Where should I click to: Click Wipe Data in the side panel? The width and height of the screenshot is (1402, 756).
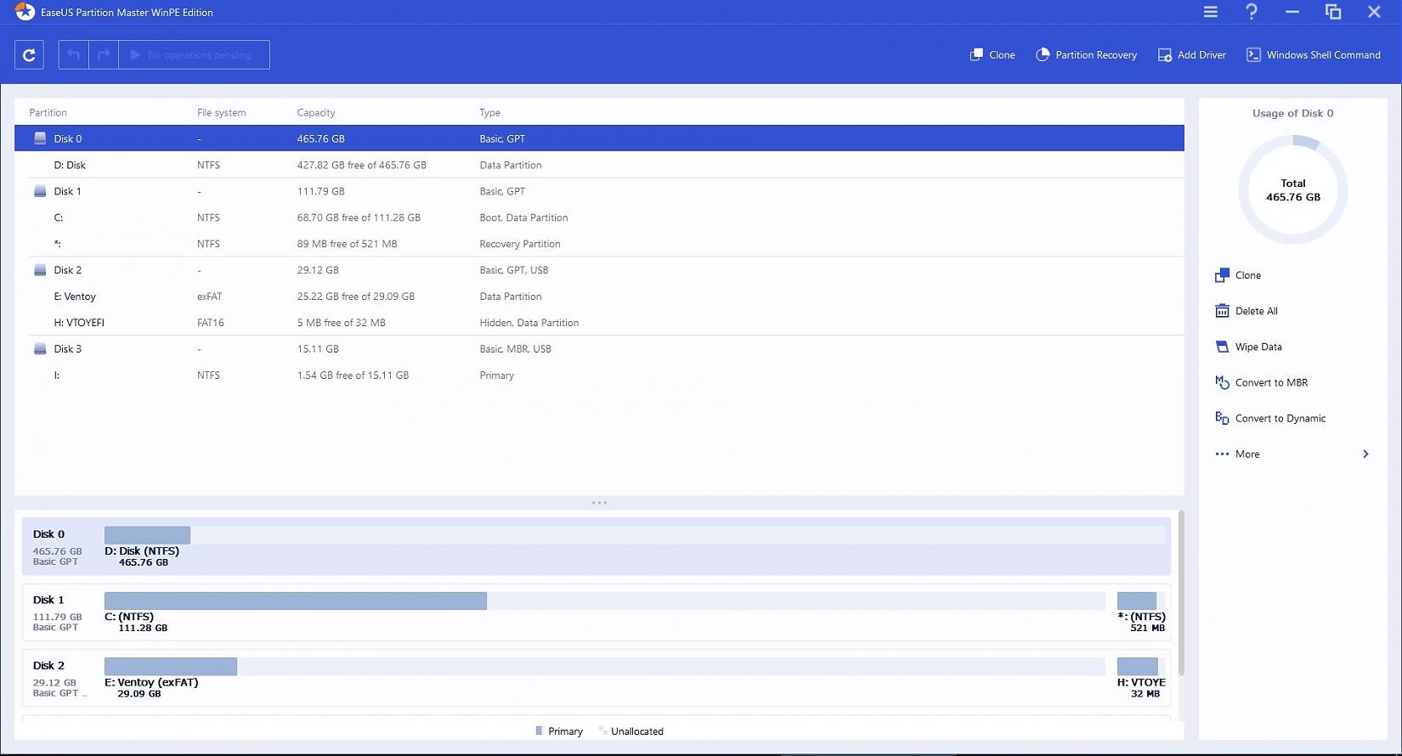1248,347
